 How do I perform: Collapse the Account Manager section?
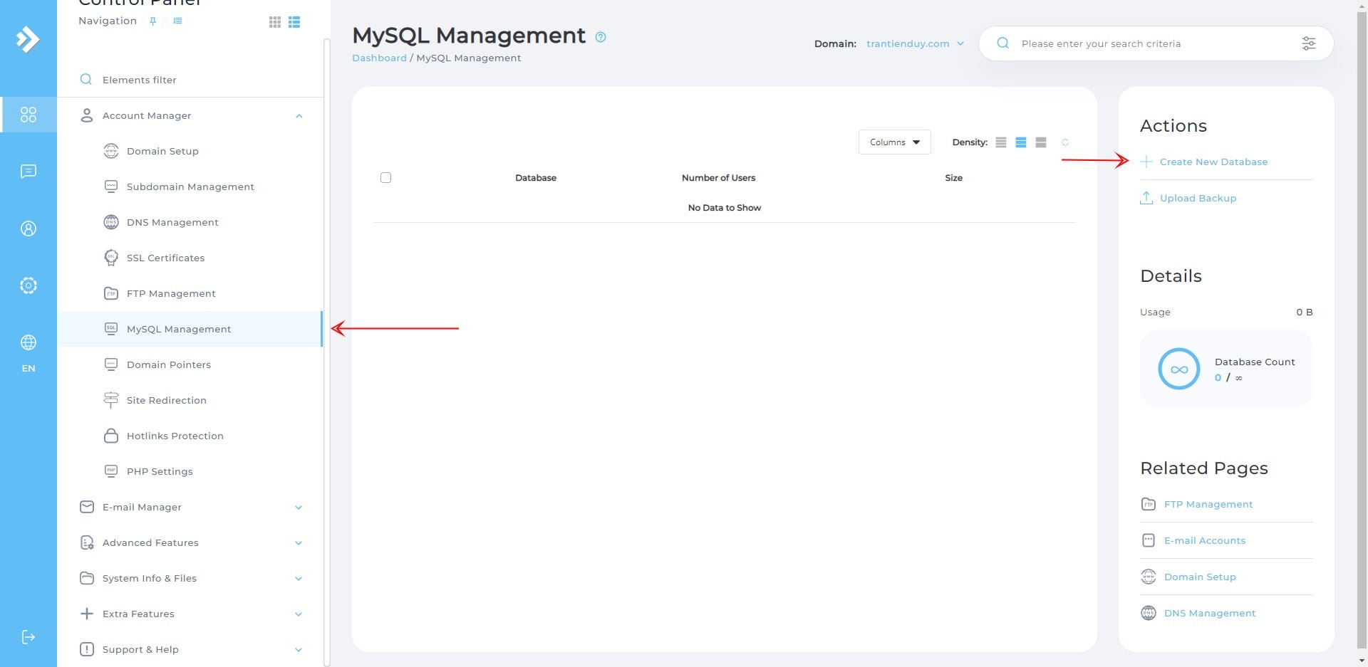(190, 115)
